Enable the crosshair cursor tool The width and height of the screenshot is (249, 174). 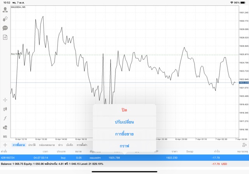(x=5, y=100)
